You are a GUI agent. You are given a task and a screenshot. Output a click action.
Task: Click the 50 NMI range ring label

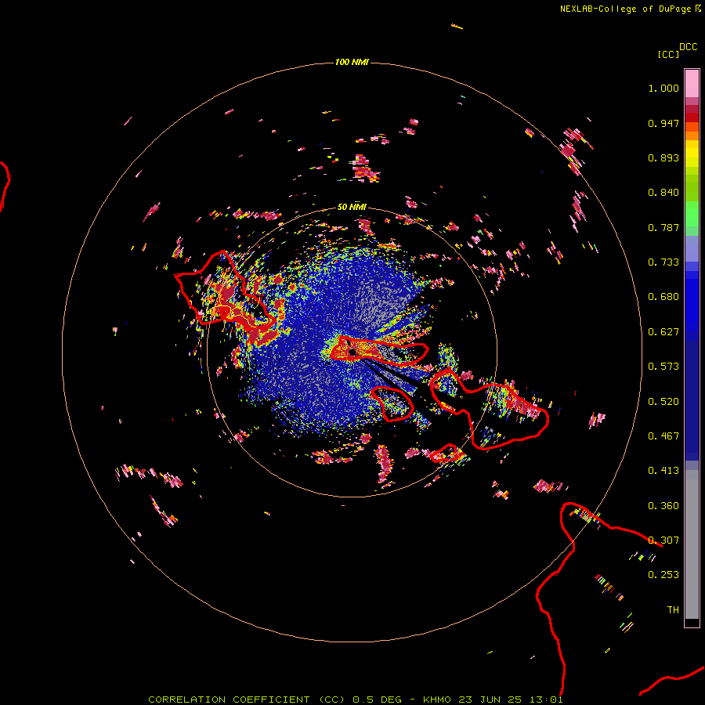click(x=352, y=207)
